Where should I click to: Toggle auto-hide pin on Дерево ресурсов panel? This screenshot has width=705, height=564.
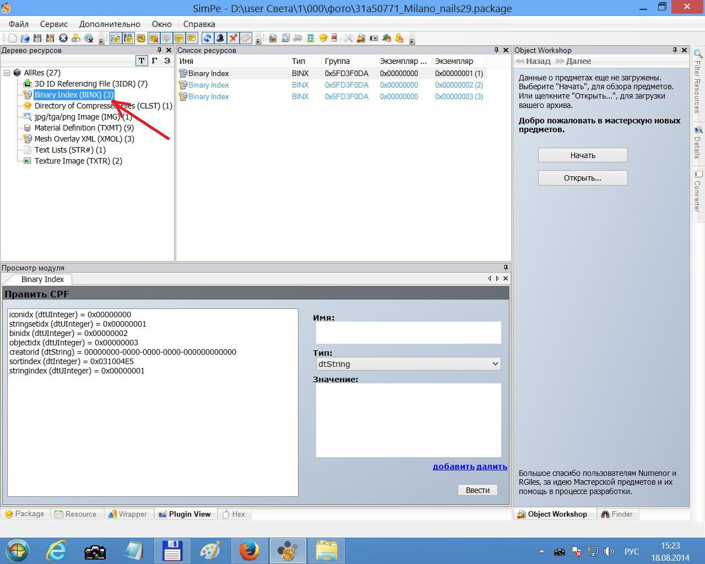[x=159, y=50]
